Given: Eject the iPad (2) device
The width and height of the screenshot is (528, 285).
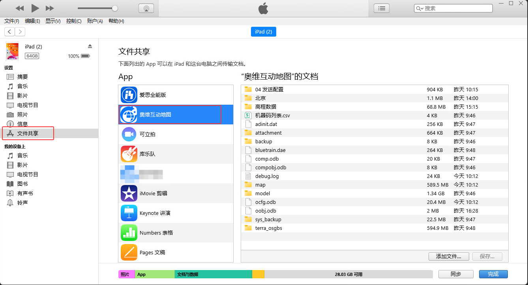Looking at the screenshot, I should 90,46.
